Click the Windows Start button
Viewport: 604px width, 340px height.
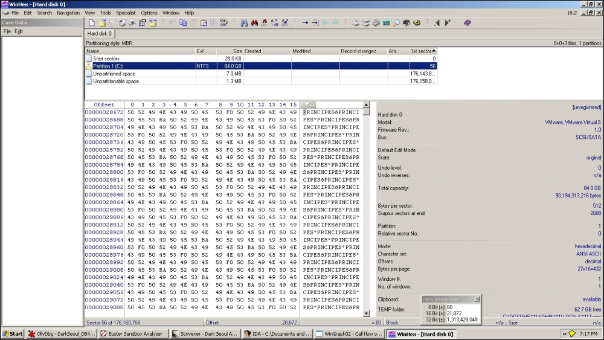pyautogui.click(x=13, y=334)
